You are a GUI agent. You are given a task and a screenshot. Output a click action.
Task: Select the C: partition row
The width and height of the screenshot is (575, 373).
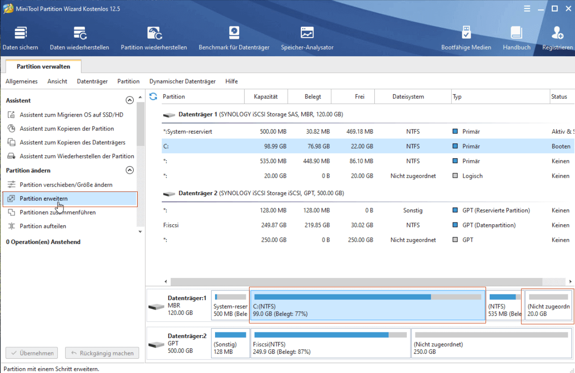[x=368, y=146]
